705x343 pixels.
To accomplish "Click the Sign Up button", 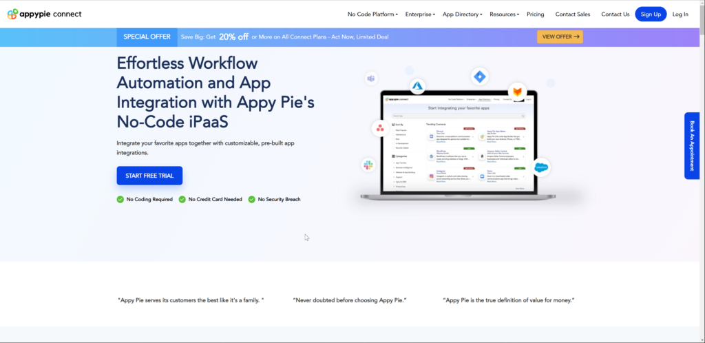I will pyautogui.click(x=651, y=14).
